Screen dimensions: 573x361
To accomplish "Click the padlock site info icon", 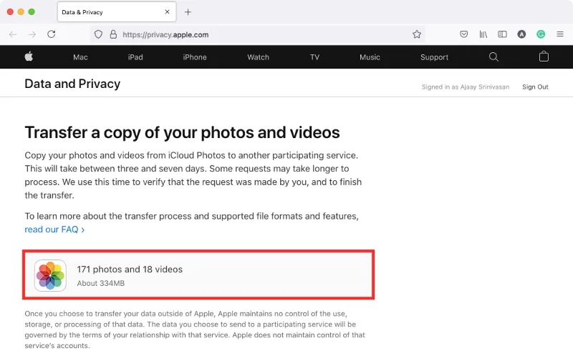I will click(113, 34).
